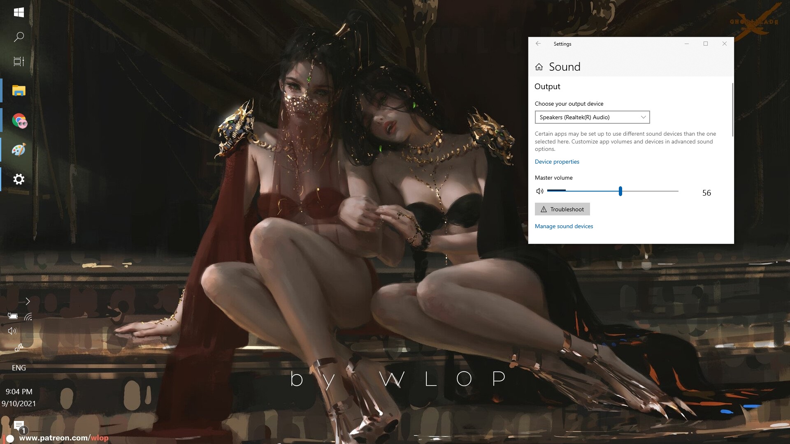The image size is (790, 444).
Task: Show hidden system tray icons
Action: 28,301
